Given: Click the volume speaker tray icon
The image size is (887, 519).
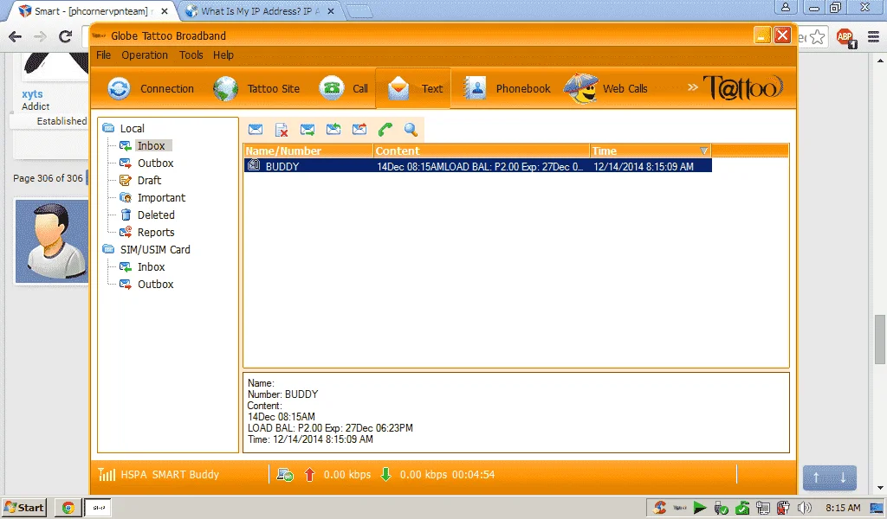Looking at the screenshot, I should click(804, 508).
